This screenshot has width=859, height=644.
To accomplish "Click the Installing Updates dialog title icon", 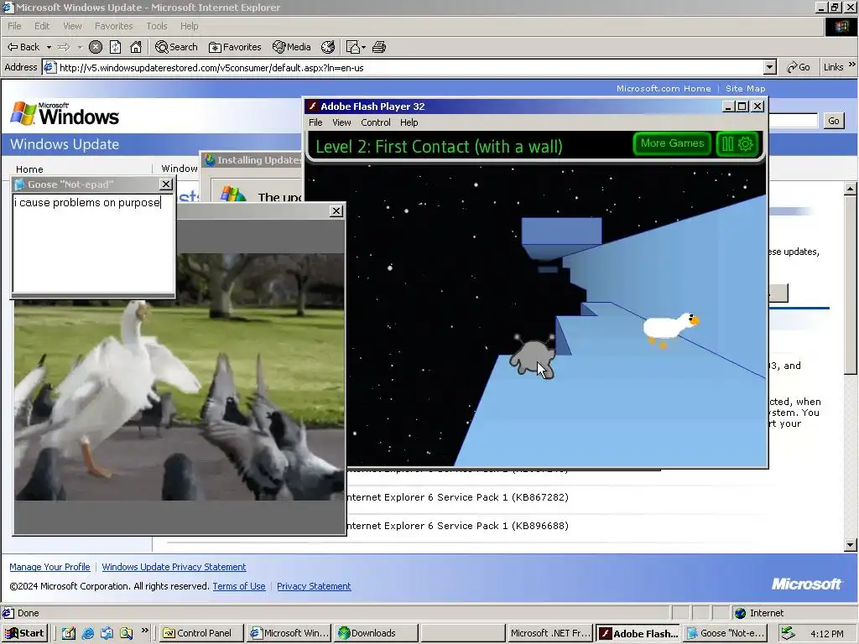I will point(209,160).
